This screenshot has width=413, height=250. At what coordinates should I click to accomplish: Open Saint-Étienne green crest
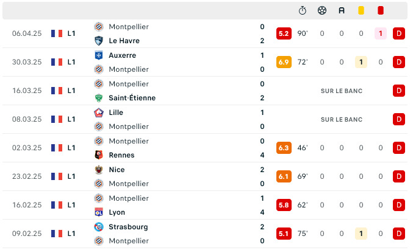98,98
